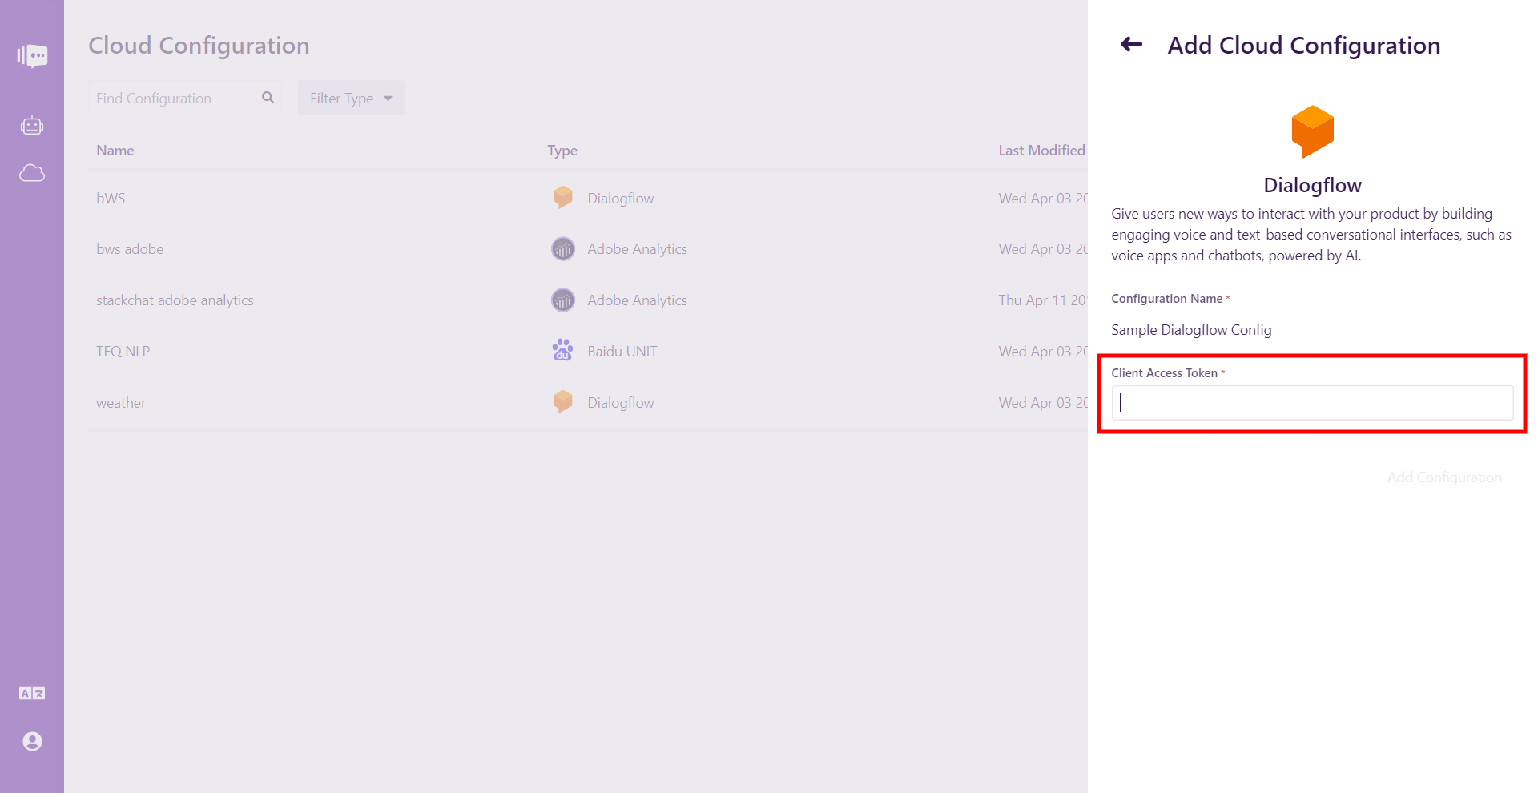Open the Filter Type dropdown
1538x793 pixels.
(x=351, y=98)
